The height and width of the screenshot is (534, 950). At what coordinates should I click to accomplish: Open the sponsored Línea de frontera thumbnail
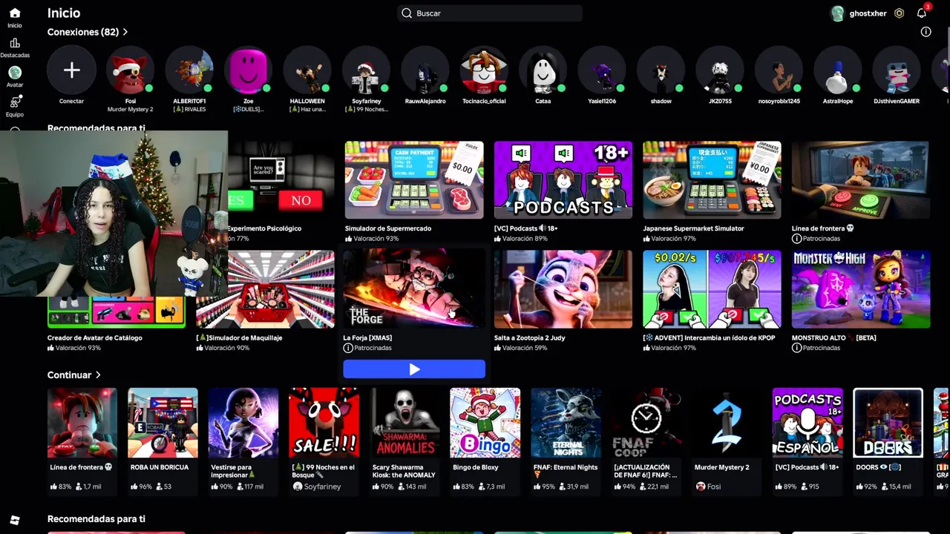861,179
